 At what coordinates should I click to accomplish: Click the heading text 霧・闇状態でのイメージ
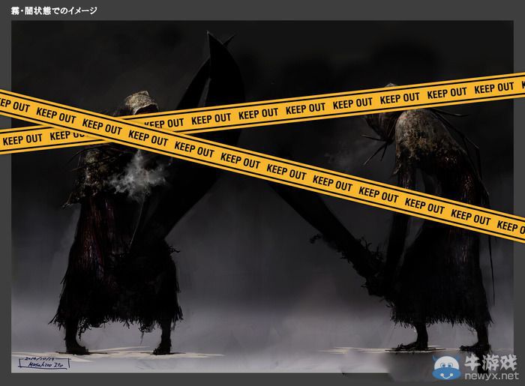(x=54, y=10)
